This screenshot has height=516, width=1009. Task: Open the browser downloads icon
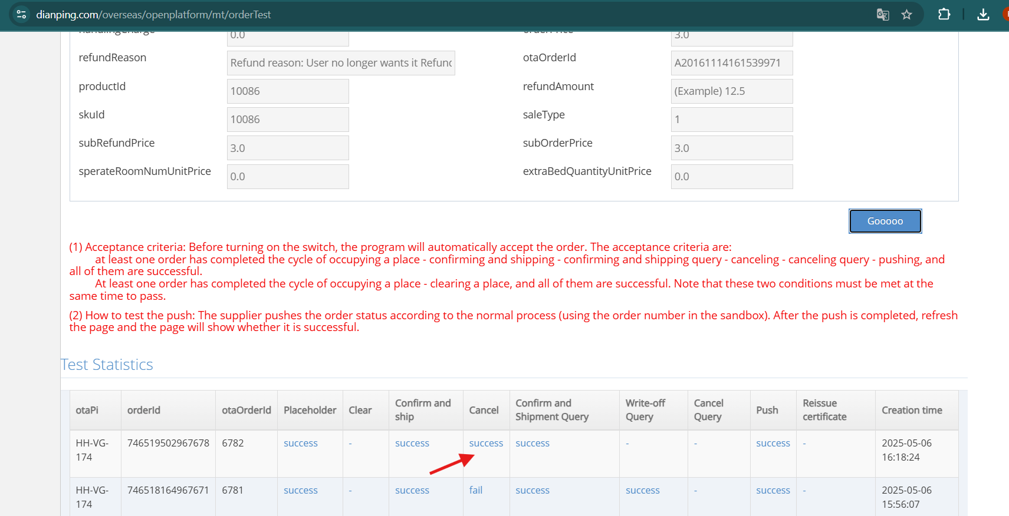(983, 15)
